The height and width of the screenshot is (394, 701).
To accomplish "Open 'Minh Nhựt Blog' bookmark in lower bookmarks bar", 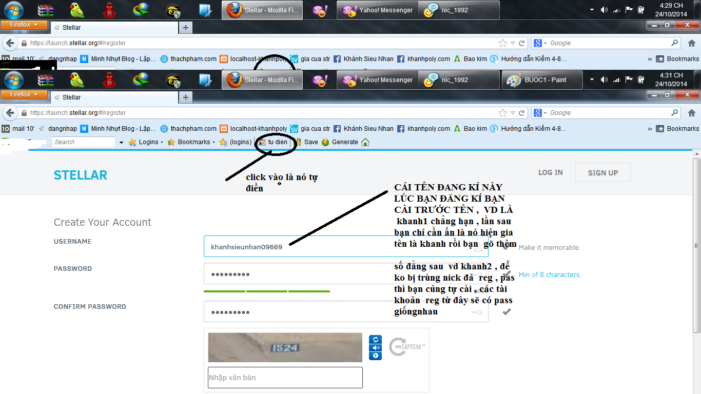I will (x=118, y=129).
